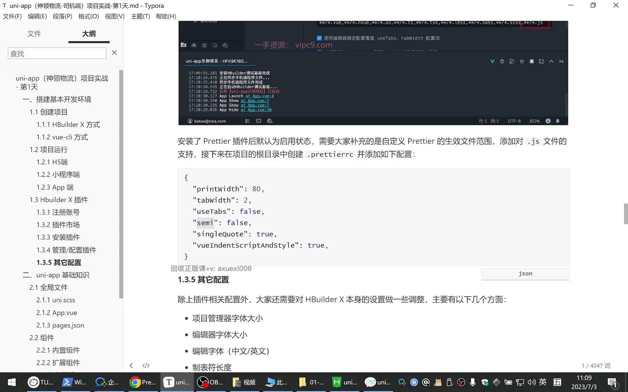Click the Typora taskbar button
This screenshot has height=392, width=628.
pyautogui.click(x=177, y=382)
